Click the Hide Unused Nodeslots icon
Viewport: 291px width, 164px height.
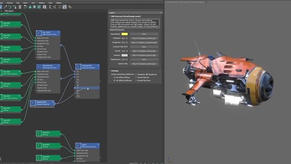[x=30, y=7]
